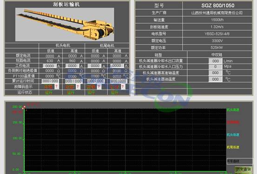
Task: Toggle the red curve legend label
Action: [x=233, y=122]
